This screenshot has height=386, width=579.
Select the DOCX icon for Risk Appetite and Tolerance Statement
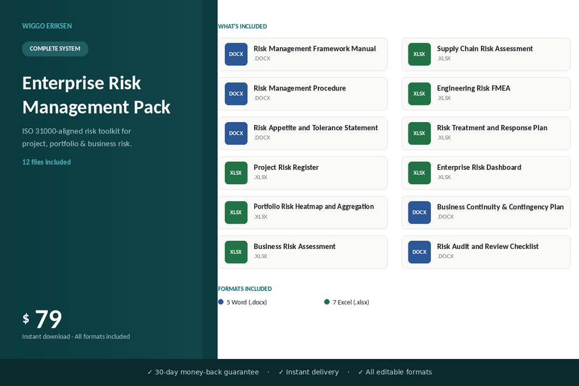(x=236, y=133)
